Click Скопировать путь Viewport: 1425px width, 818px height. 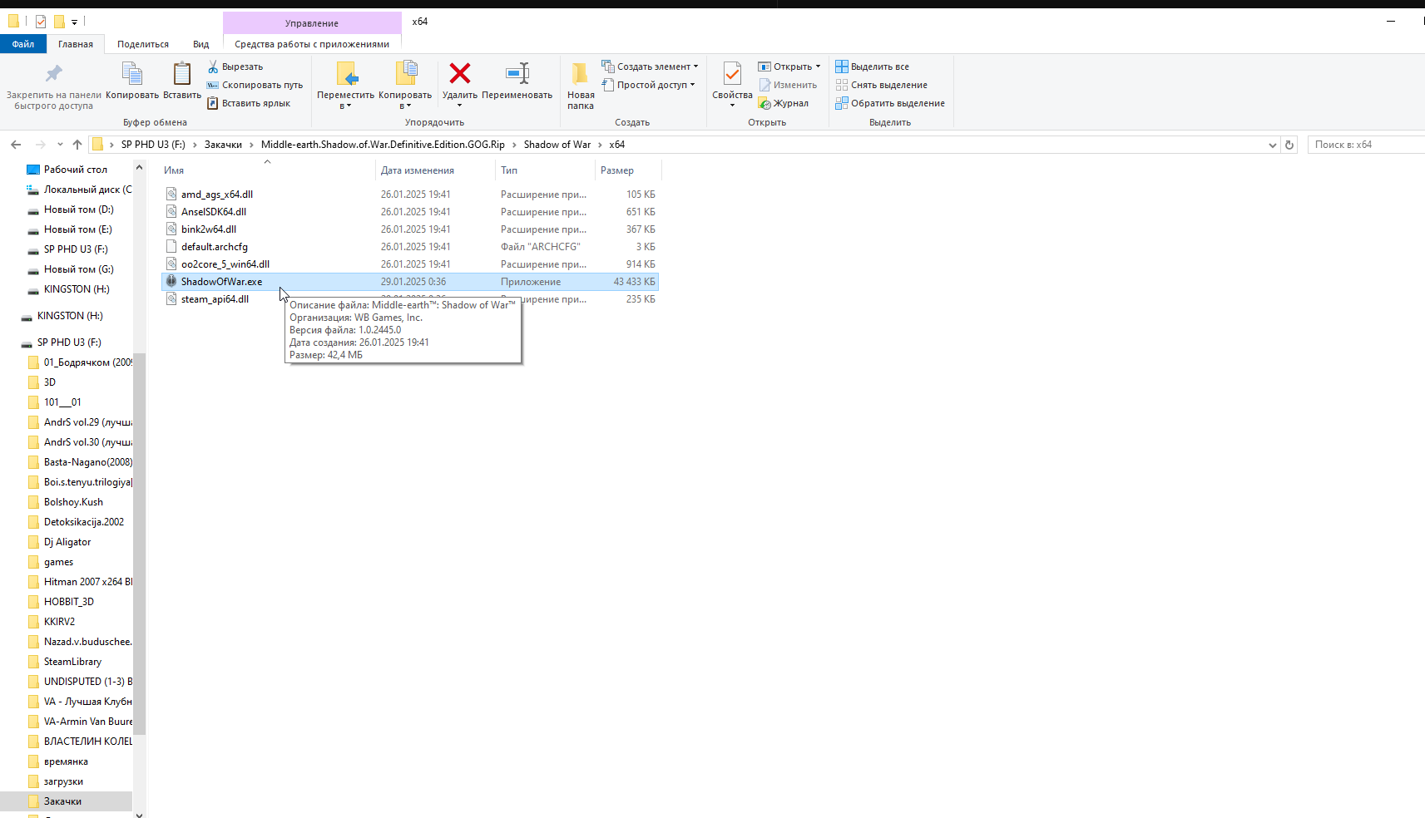click(x=255, y=85)
